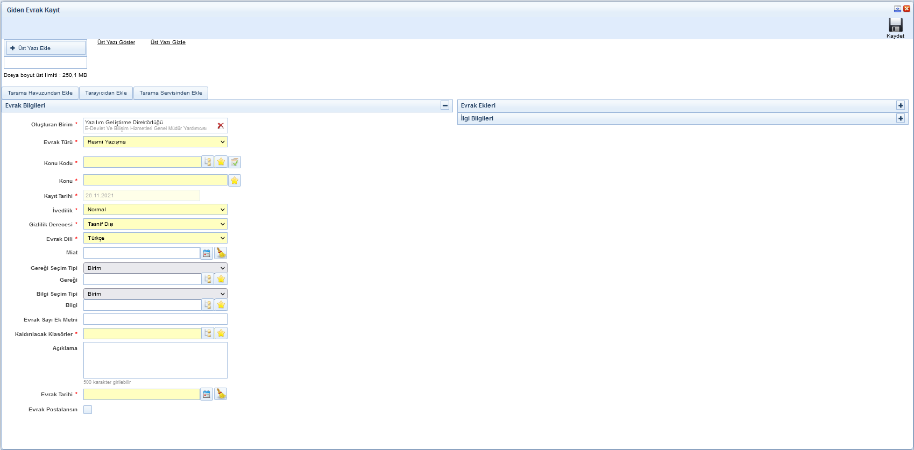Viewport: 914px width, 450px height.
Task: Click the Miat date input field
Action: (142, 253)
